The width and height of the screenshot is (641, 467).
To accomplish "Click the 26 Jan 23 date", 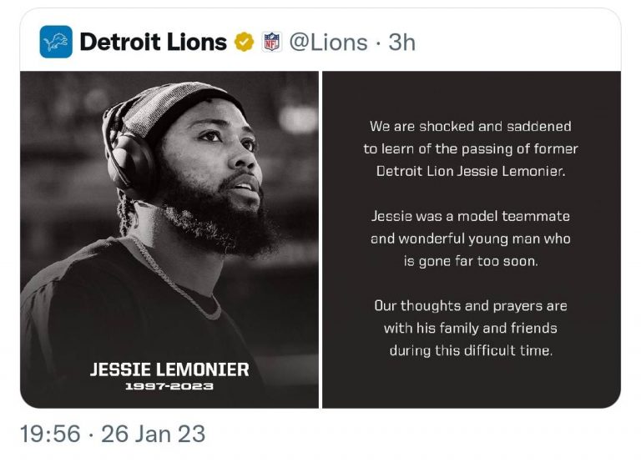I will 153,434.
